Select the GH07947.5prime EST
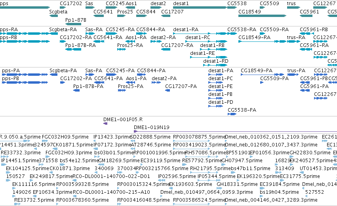 coord(223,165)
